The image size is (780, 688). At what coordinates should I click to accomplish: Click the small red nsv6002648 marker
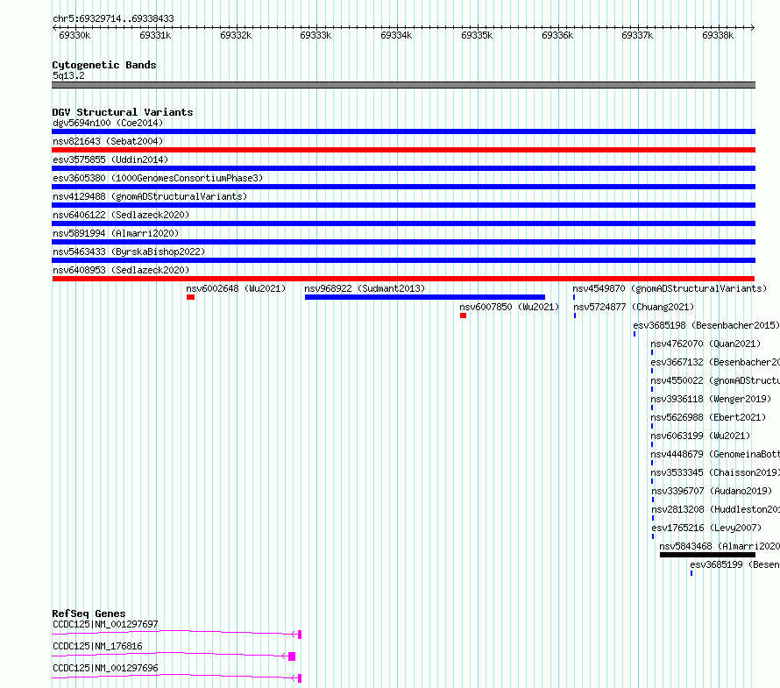pyautogui.click(x=190, y=297)
